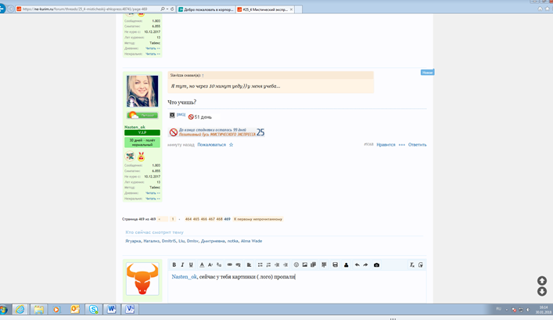Toggle italic formatting in the reply editor

point(182,264)
